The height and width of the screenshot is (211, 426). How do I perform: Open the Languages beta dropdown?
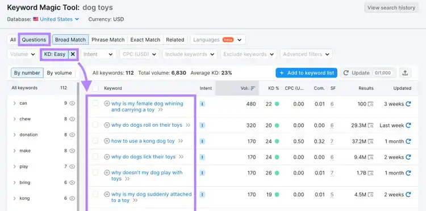pos(218,40)
